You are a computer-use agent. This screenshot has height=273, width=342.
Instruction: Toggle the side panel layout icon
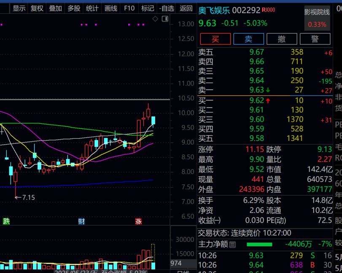[x=165, y=19]
